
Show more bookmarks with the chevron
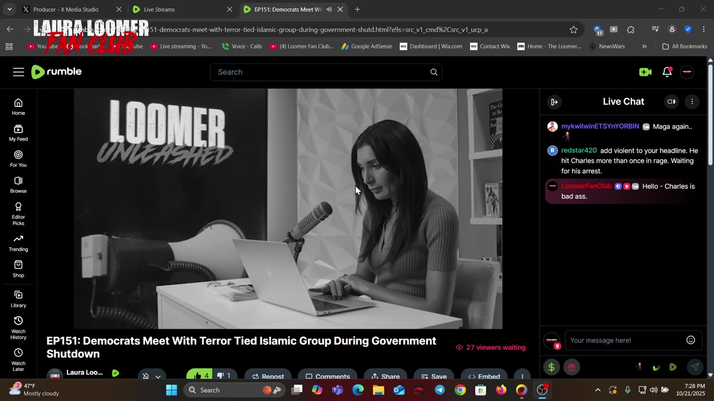[x=644, y=46]
